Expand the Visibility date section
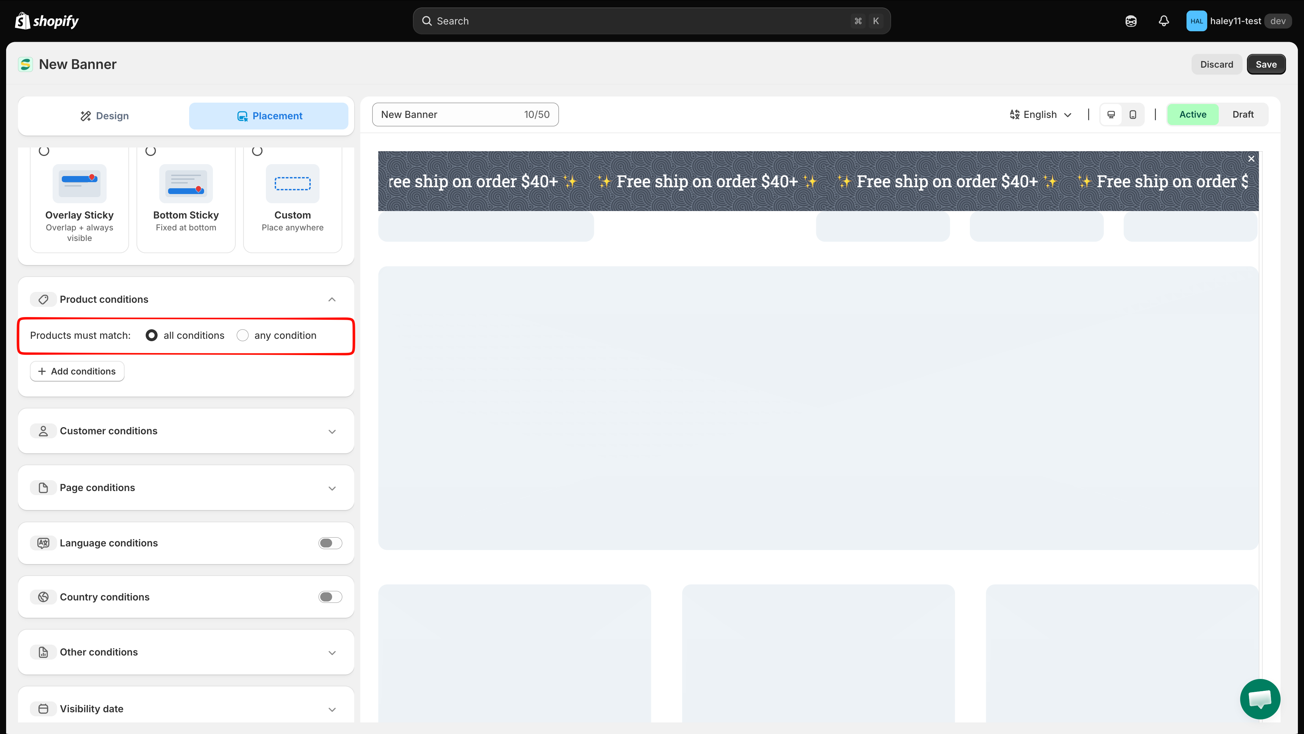This screenshot has height=734, width=1304. tap(332, 709)
